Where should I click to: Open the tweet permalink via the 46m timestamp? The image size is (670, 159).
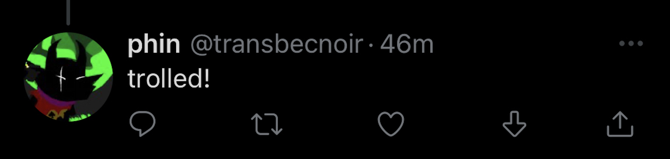(407, 45)
